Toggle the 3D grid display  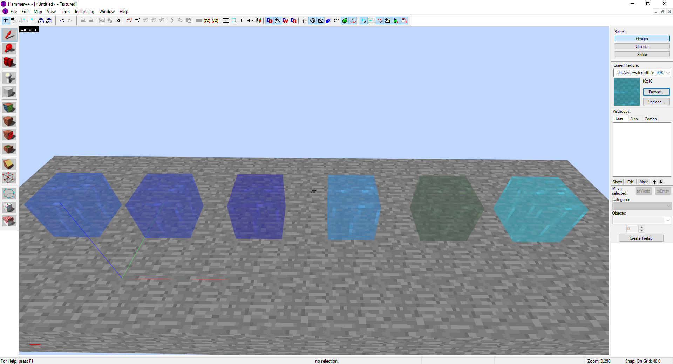(x=14, y=20)
